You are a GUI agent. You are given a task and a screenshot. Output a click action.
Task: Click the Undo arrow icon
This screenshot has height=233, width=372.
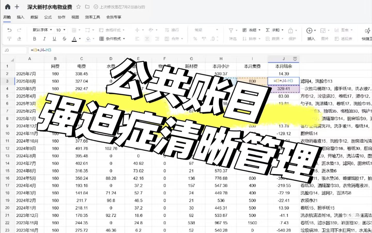tap(9, 30)
